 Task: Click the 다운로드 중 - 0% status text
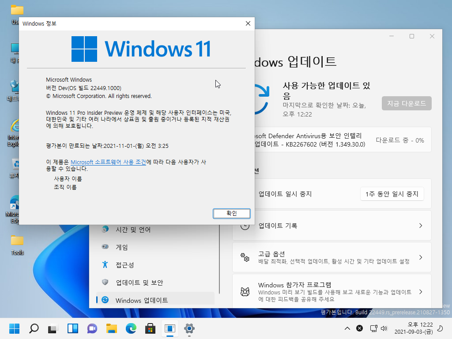[400, 140]
